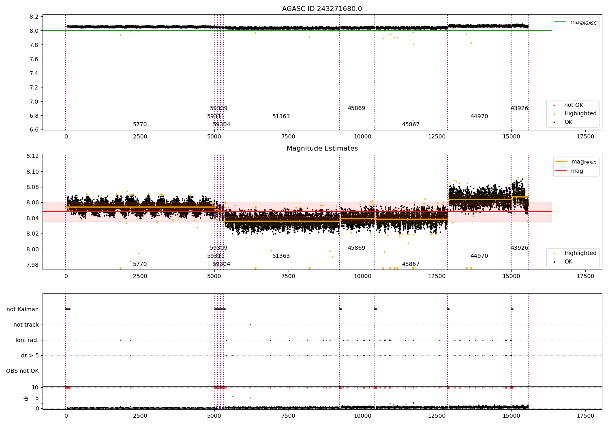Click obsid label 5770 in Magnitude Estimates plot
Image resolution: width=608 pixels, height=425 pixels.
140,264
